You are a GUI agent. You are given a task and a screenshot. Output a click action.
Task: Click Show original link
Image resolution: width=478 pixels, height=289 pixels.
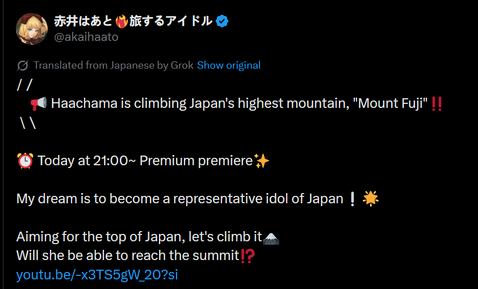(x=229, y=65)
